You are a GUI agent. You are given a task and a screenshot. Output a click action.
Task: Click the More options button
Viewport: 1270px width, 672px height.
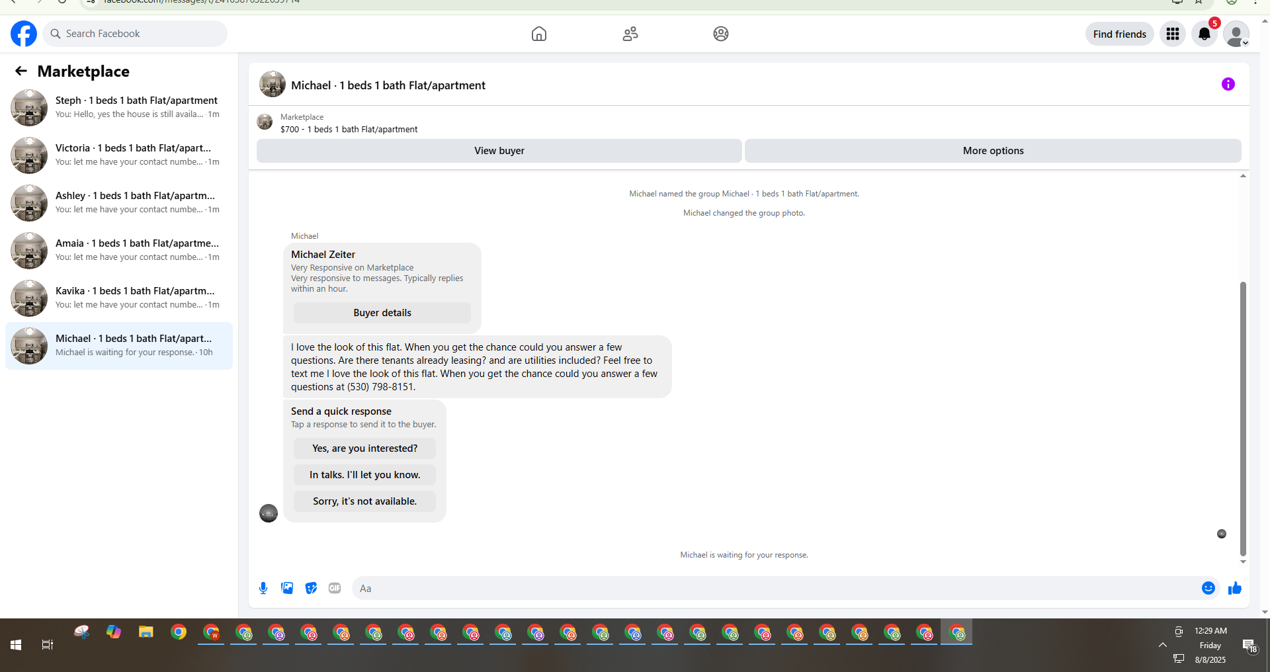(993, 151)
